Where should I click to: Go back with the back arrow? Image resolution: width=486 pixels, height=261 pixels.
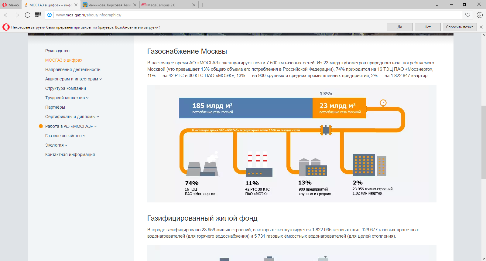pos(6,15)
